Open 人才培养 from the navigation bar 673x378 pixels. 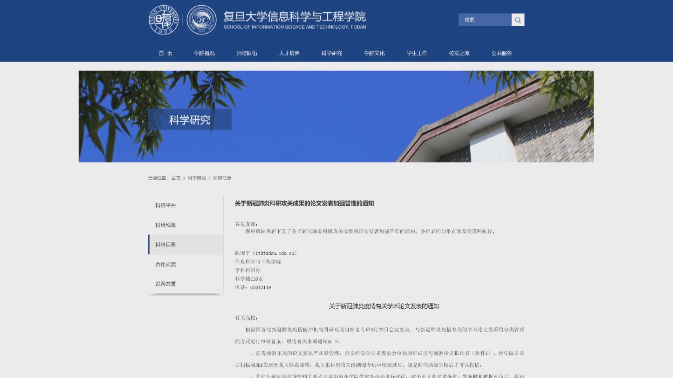coord(290,54)
